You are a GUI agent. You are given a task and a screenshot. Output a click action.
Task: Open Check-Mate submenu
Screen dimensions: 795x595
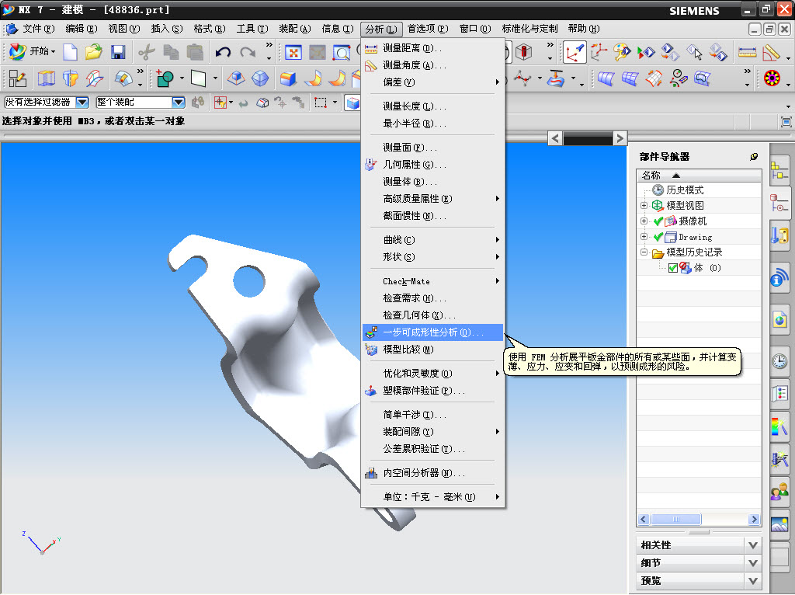(x=432, y=281)
